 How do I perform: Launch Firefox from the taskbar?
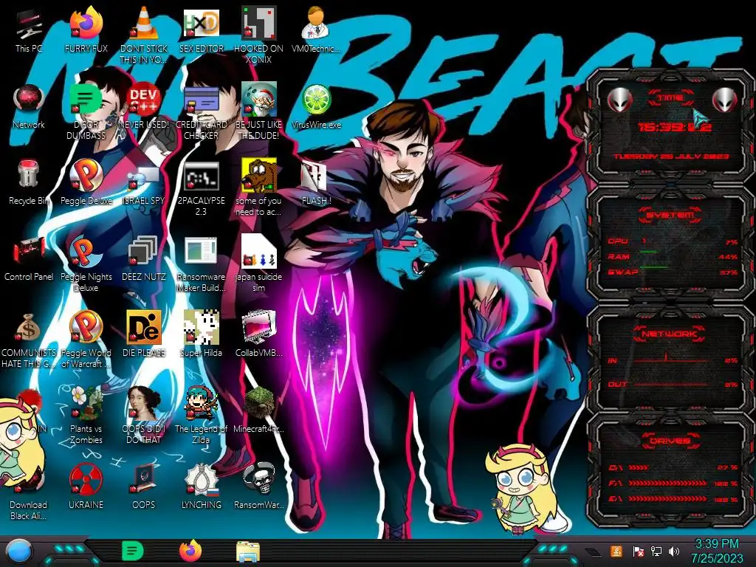coord(190,551)
